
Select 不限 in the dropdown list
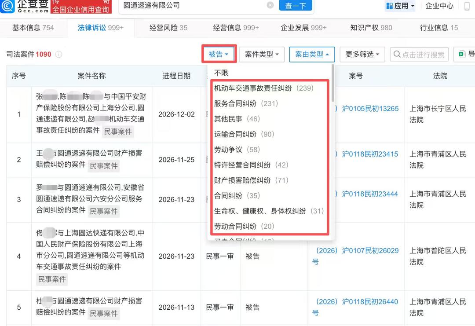[x=221, y=73]
